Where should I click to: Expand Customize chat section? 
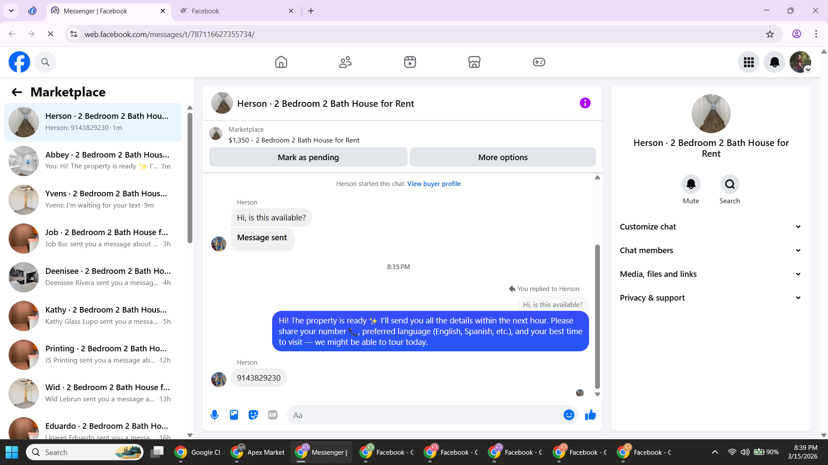711,227
